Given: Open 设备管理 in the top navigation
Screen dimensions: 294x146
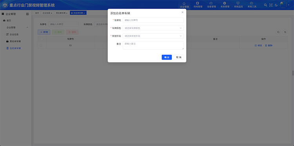Looking at the screenshot, I should (x=211, y=5).
